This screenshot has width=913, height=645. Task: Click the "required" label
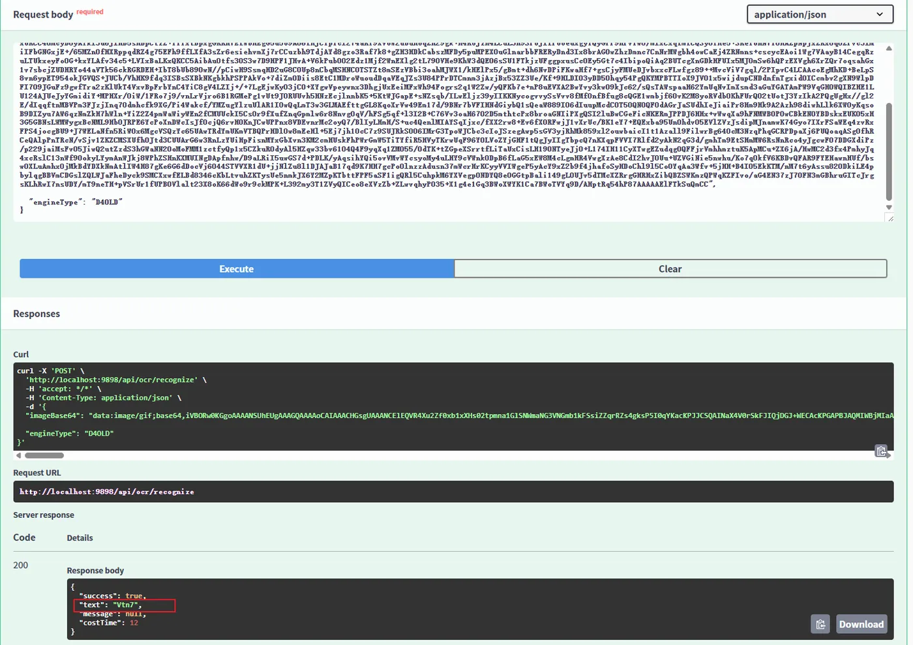(90, 12)
